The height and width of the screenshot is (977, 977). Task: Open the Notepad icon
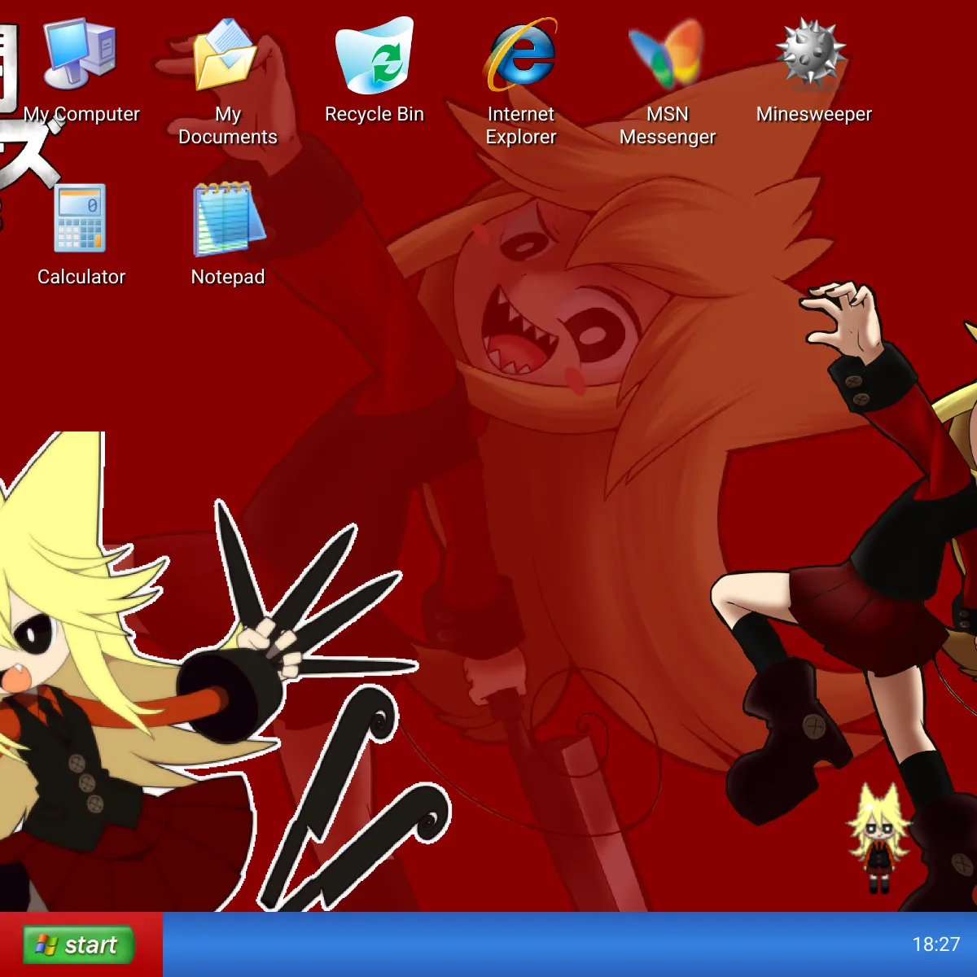tap(229, 218)
